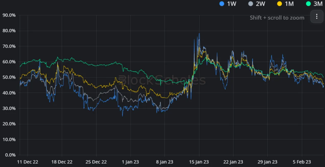The height and width of the screenshot is (167, 325).
Task: Click the 1 Jan 23 date label
Action: pos(130,162)
